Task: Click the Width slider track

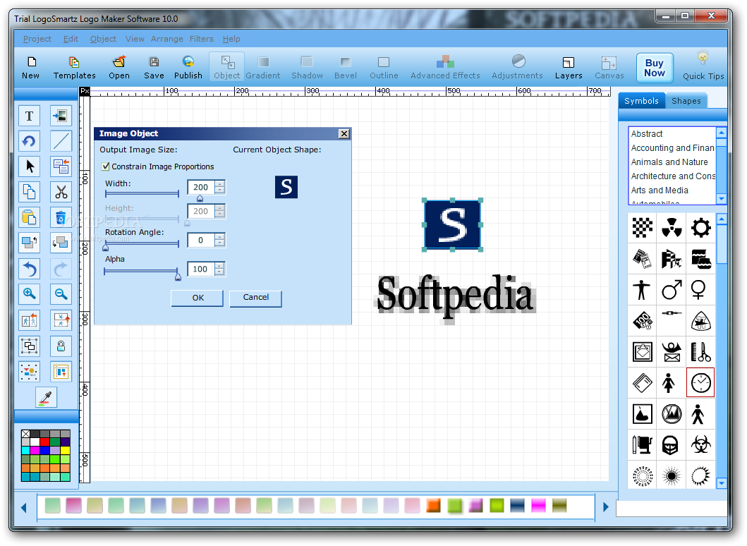Action: click(142, 194)
